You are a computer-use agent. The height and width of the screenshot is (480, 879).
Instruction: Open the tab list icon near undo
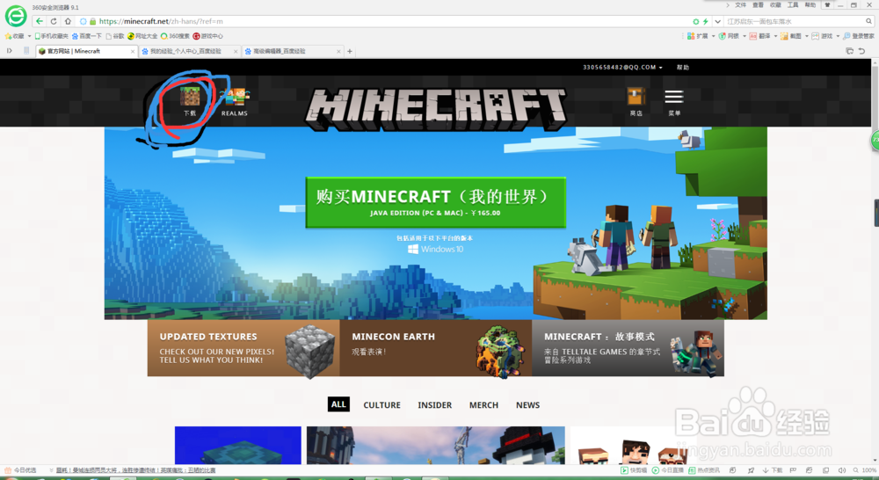(x=849, y=51)
